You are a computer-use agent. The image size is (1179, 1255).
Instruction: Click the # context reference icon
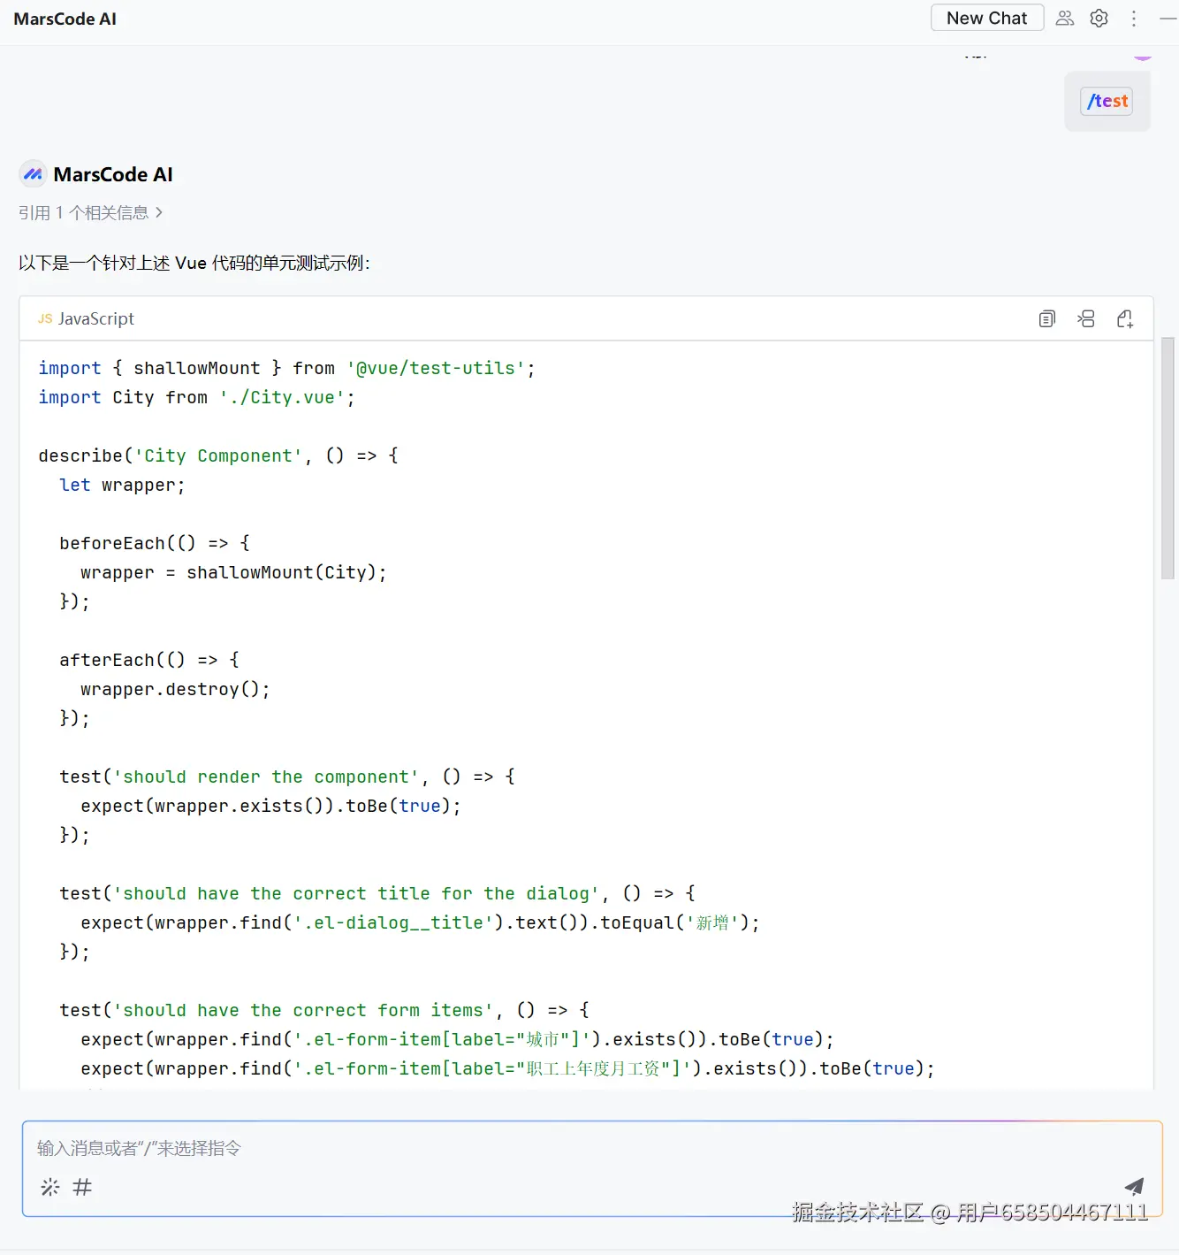82,1187
